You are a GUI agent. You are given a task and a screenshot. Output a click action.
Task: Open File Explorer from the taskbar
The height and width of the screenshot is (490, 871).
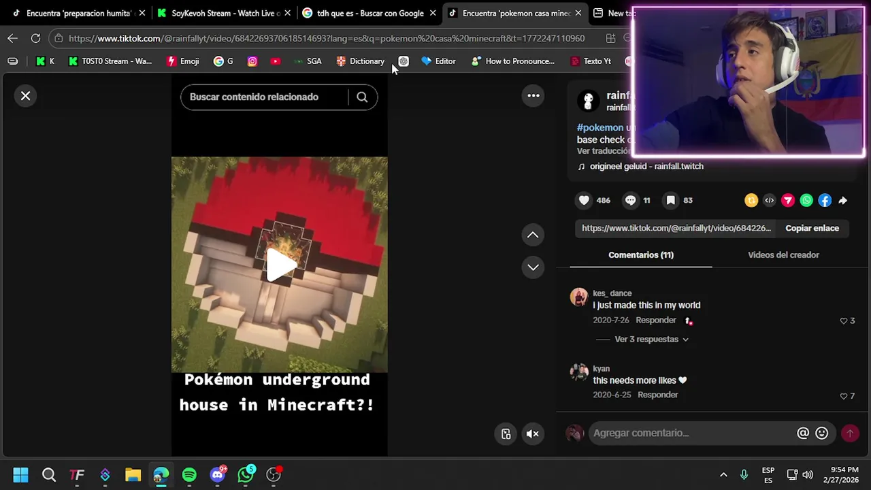click(133, 474)
